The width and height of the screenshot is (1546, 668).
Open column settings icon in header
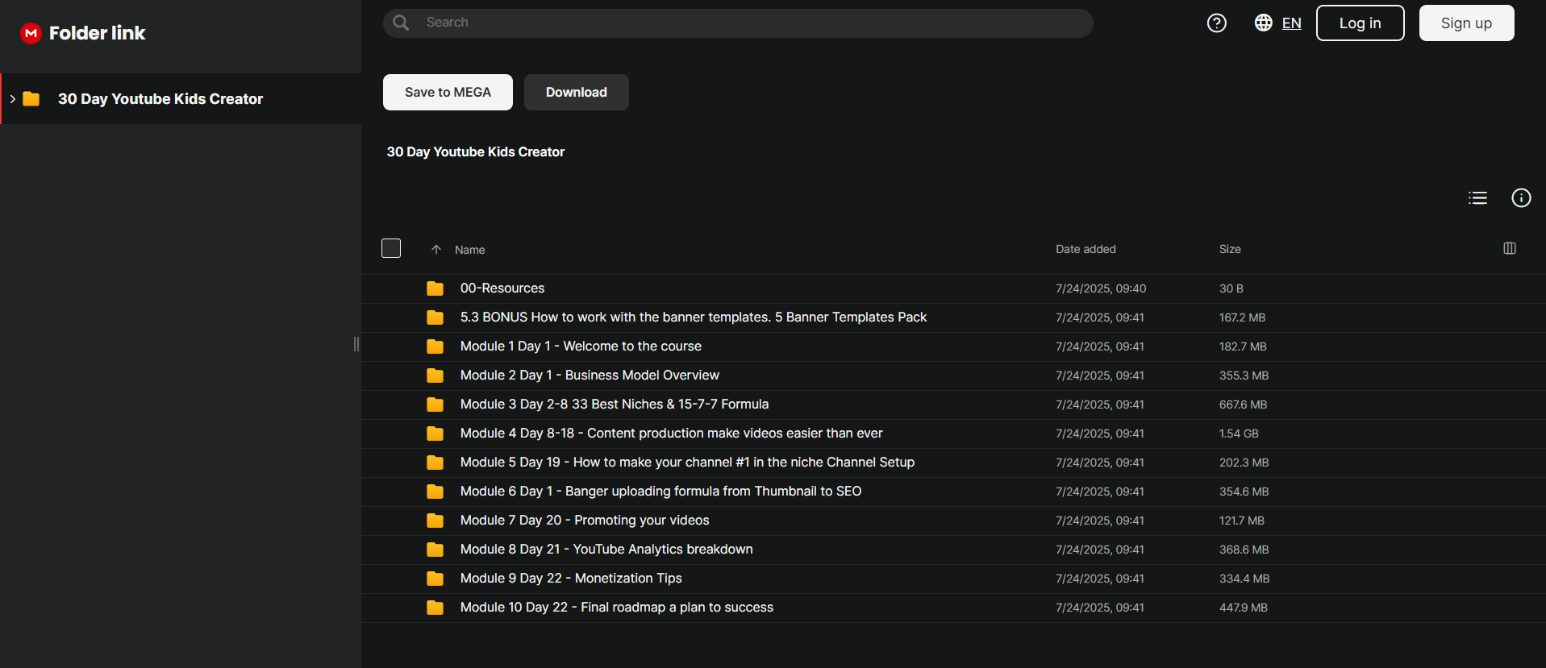pos(1510,248)
